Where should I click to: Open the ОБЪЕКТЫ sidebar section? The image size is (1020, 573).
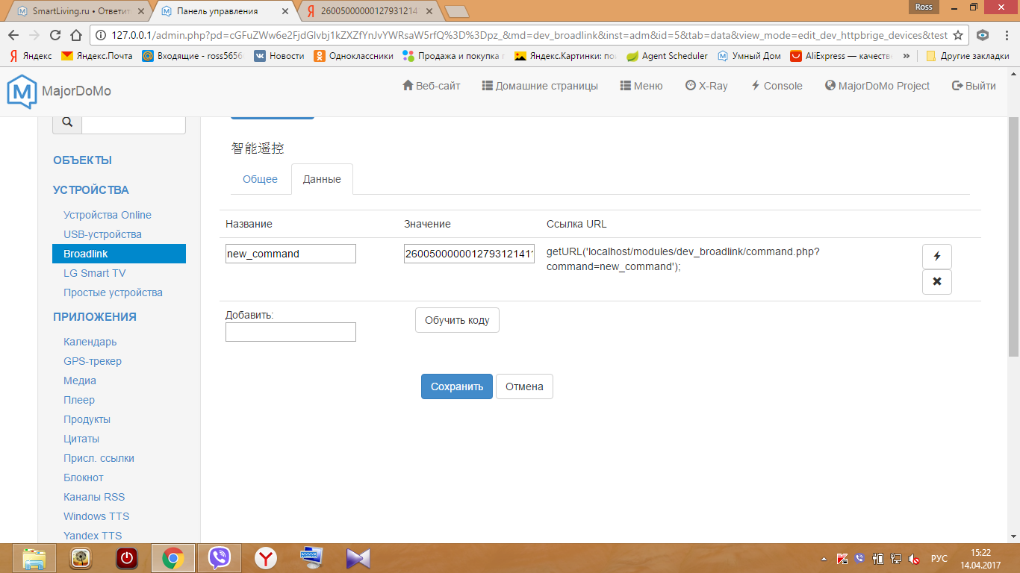click(x=82, y=160)
